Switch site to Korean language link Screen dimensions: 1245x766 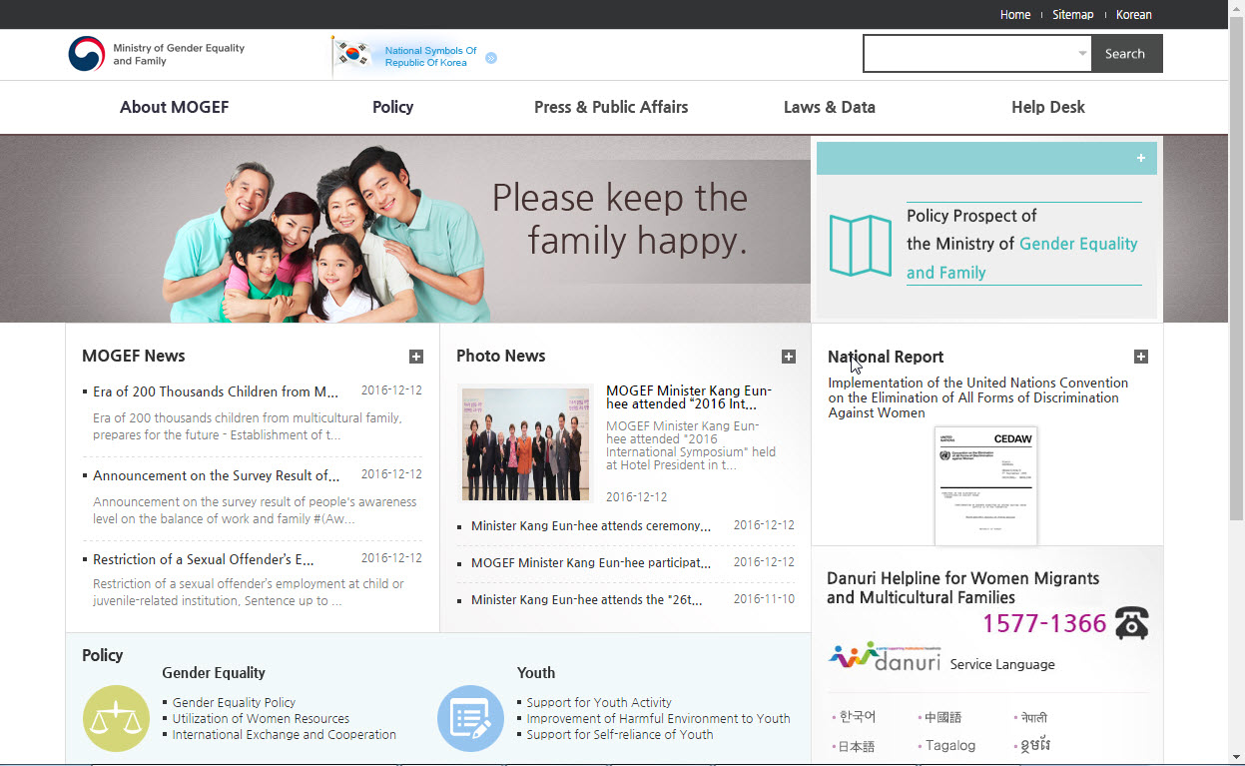click(1133, 15)
